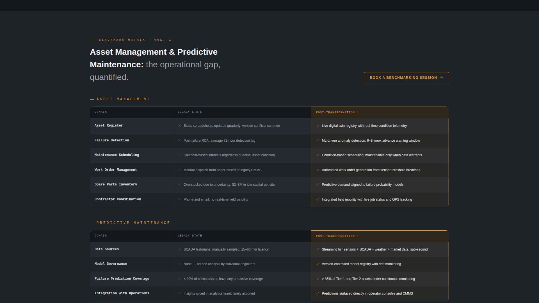Click the text $2–8M in idle capital per site
The image size is (539, 303).
point(253,185)
